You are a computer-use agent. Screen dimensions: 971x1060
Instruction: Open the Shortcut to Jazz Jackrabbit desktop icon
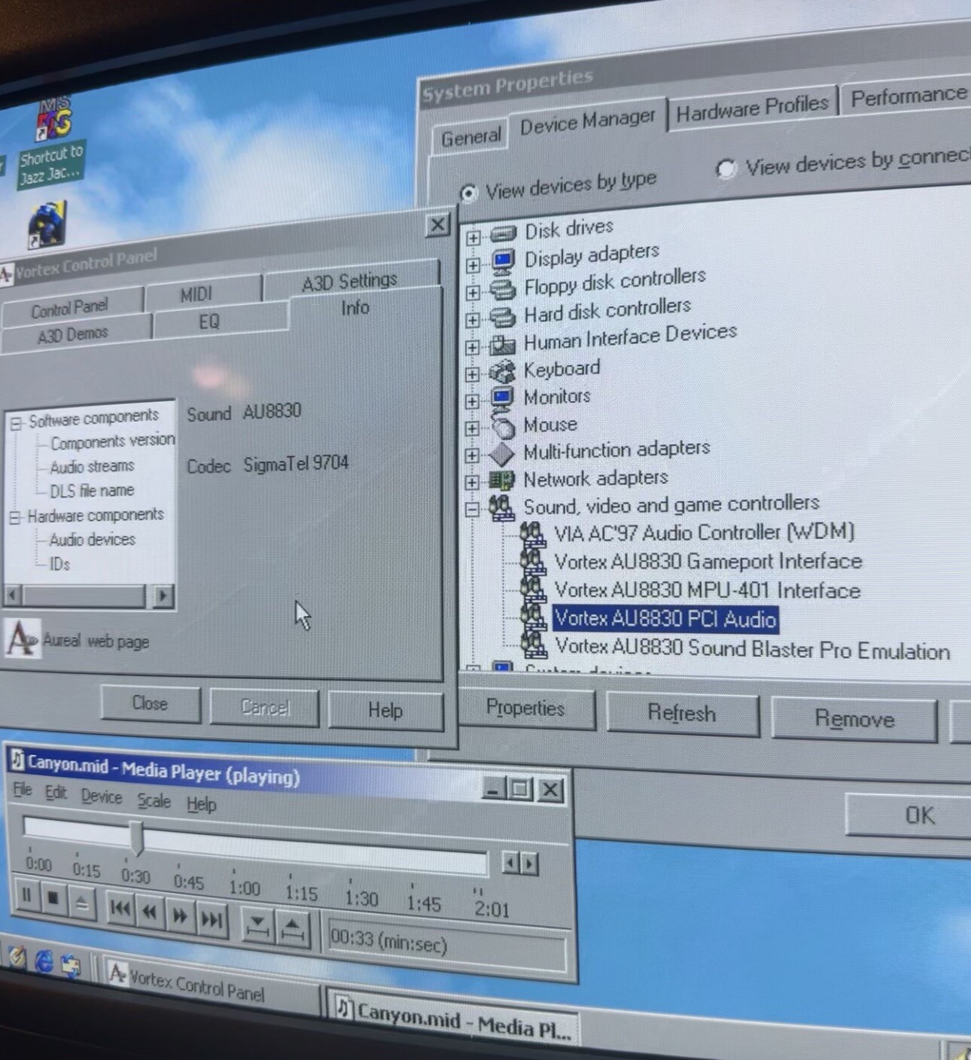52,141
